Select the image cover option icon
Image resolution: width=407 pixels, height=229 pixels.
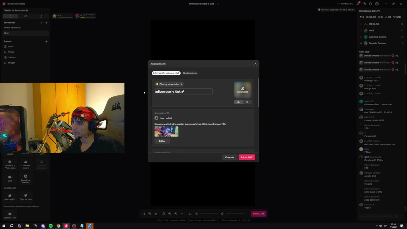(x=247, y=102)
